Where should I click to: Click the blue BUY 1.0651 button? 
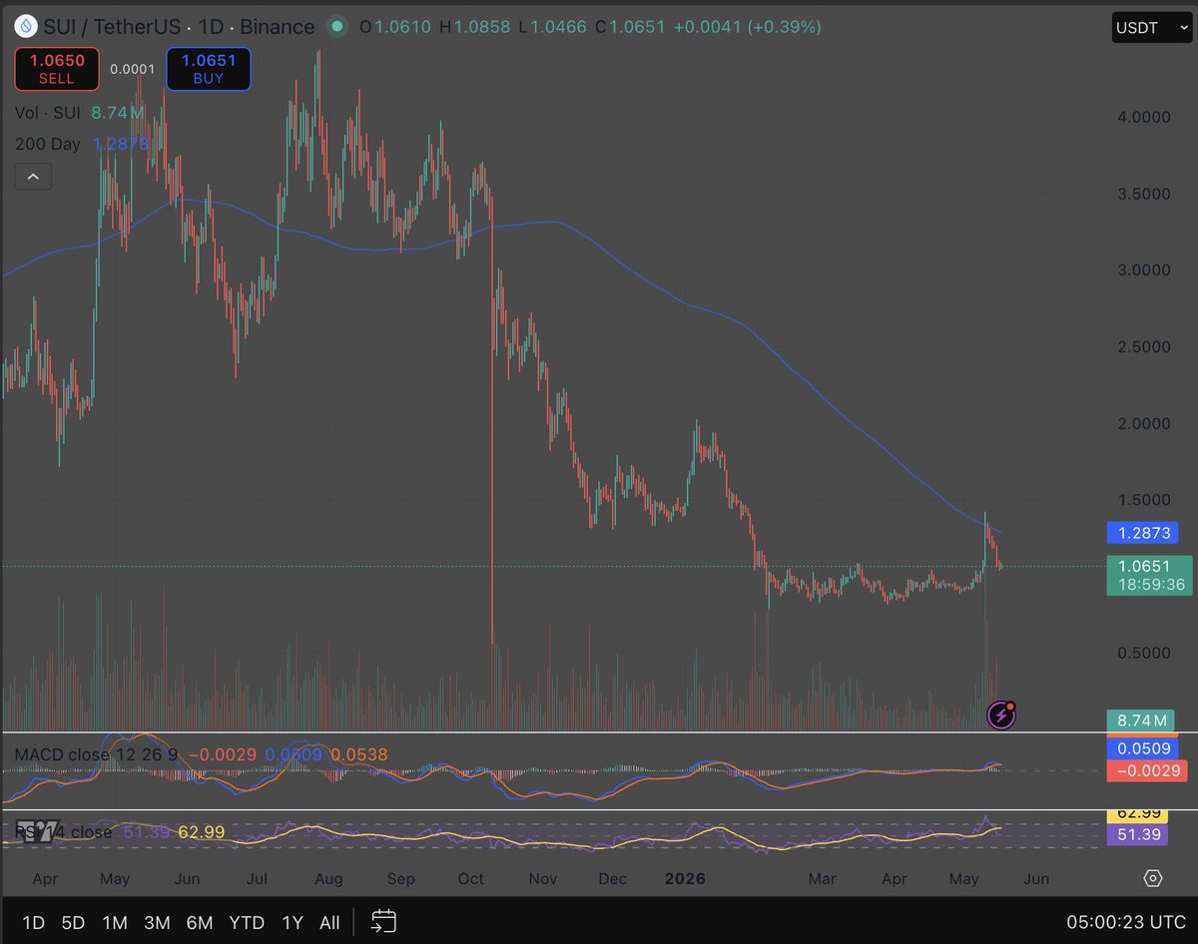click(208, 69)
